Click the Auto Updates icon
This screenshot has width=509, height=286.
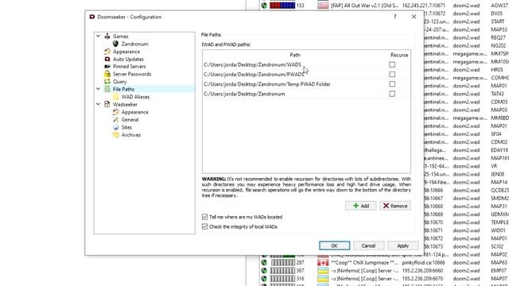(107, 59)
